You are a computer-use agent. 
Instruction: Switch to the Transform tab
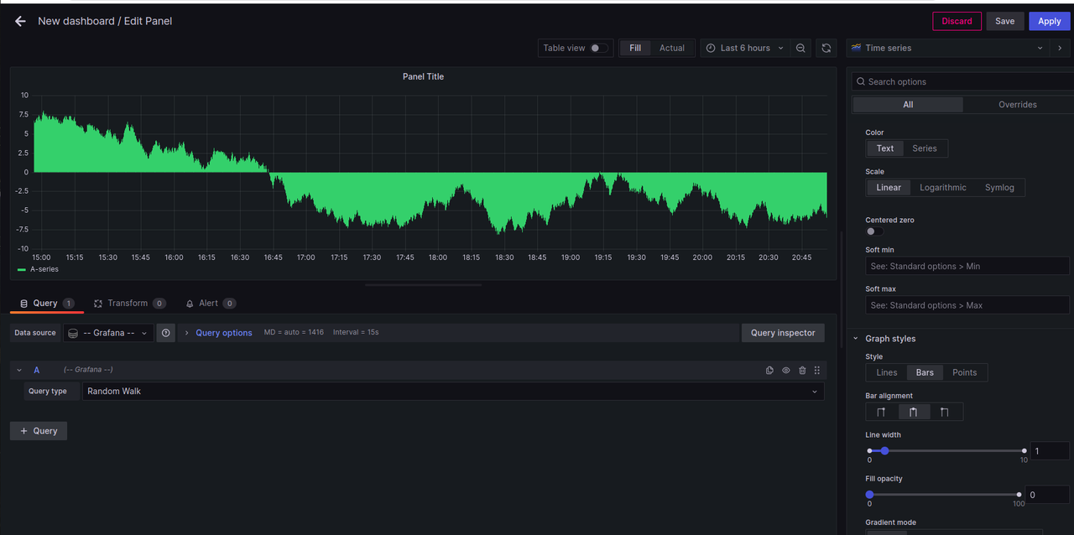129,304
